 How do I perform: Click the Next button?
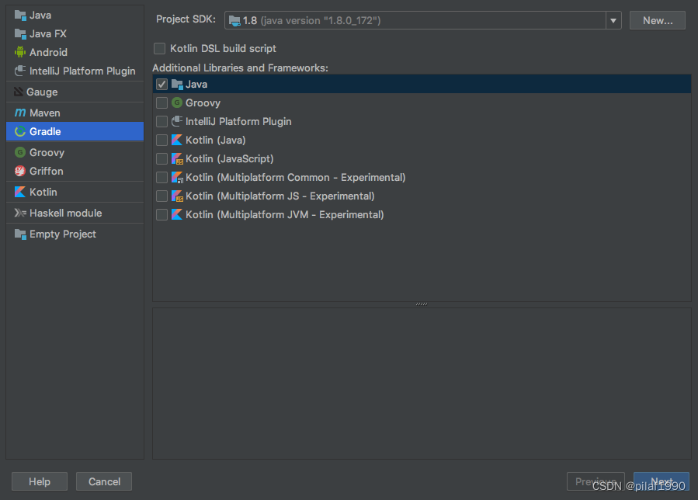click(661, 481)
